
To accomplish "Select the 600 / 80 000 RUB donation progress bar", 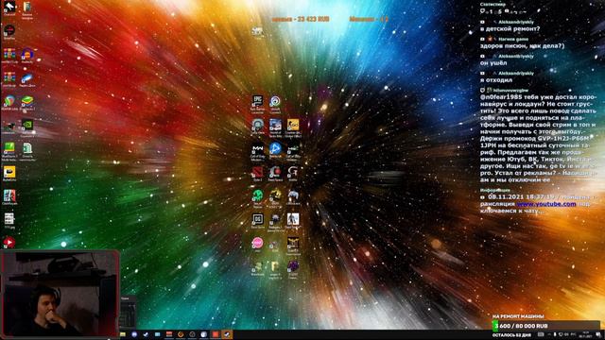I will click(545, 326).
